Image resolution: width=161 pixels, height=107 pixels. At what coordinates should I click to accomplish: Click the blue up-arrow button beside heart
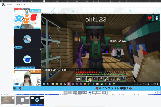click(x=156, y=18)
